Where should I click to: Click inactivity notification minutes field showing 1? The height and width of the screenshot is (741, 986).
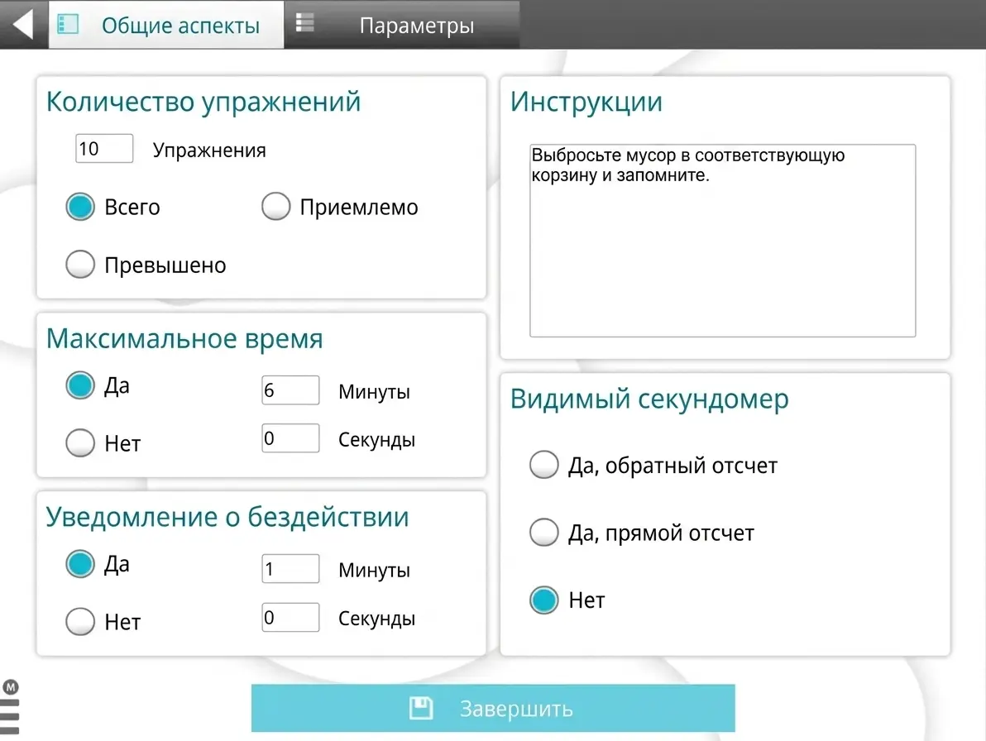(290, 569)
